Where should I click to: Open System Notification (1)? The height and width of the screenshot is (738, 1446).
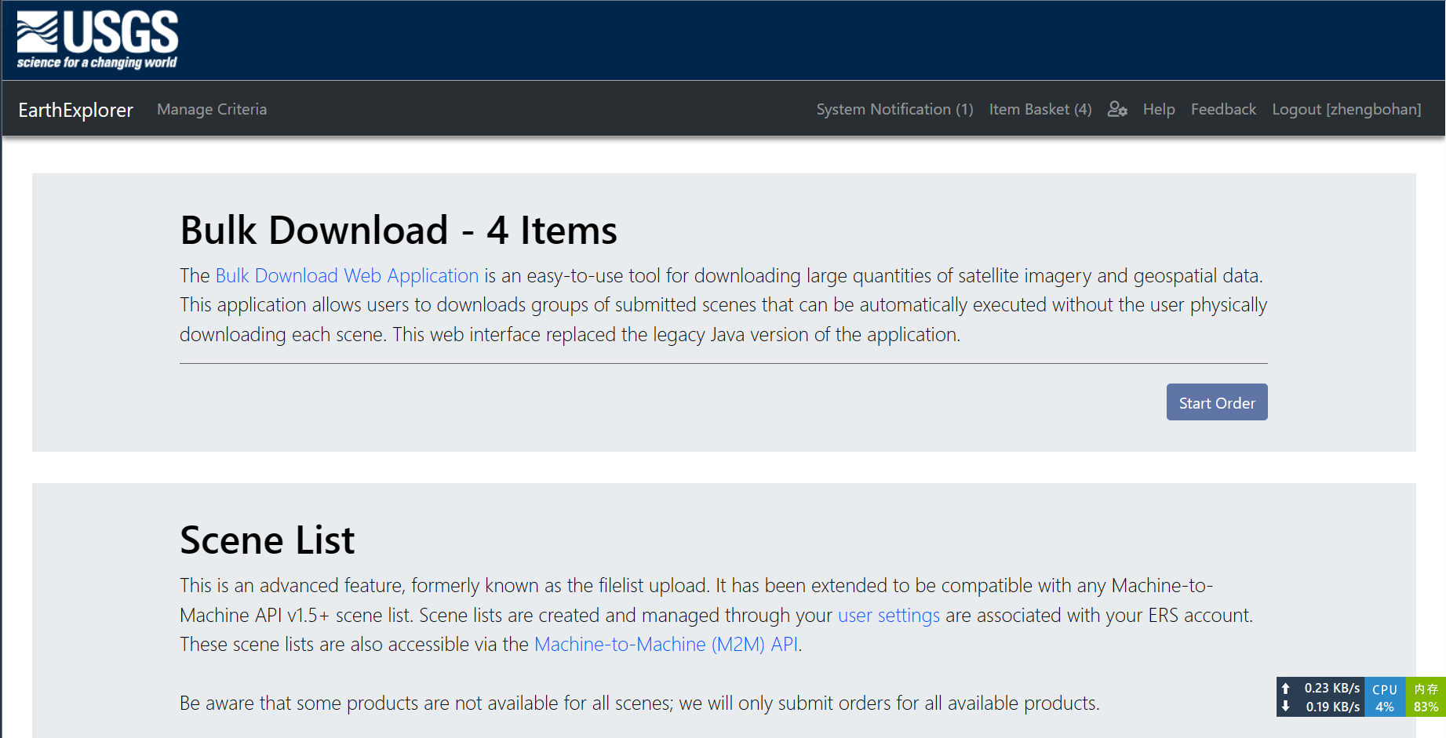pyautogui.click(x=894, y=109)
